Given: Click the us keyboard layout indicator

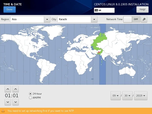Looking at the screenshot, I should click(x=104, y=10).
